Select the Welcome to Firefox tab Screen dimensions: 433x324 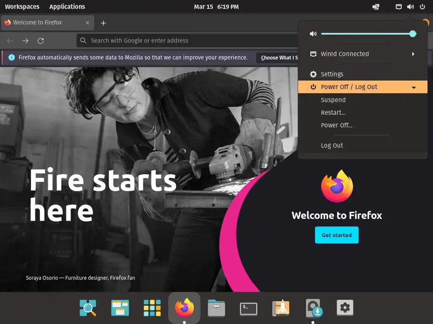47,23
